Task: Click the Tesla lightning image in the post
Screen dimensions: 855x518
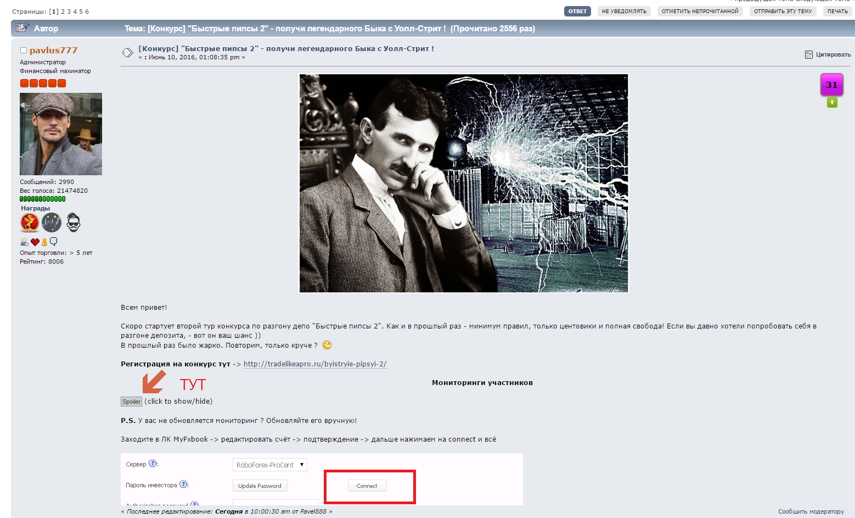Action: (x=464, y=183)
